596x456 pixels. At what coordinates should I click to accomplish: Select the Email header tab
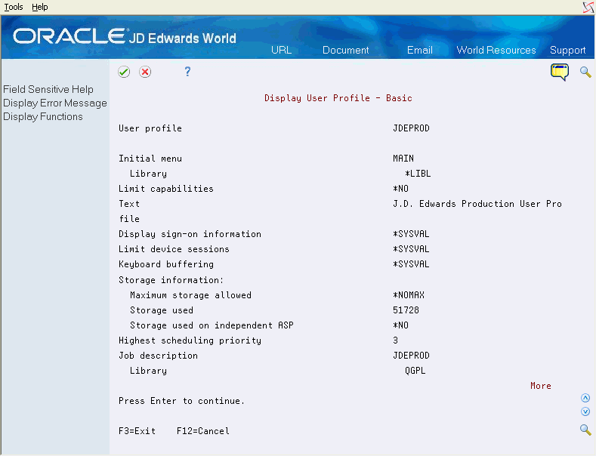point(420,50)
